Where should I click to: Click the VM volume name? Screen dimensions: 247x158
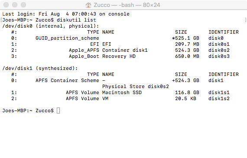[x=105, y=98]
